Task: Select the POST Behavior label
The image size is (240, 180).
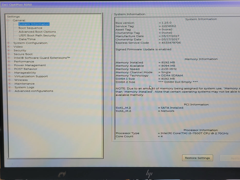Action: [x=25, y=69]
